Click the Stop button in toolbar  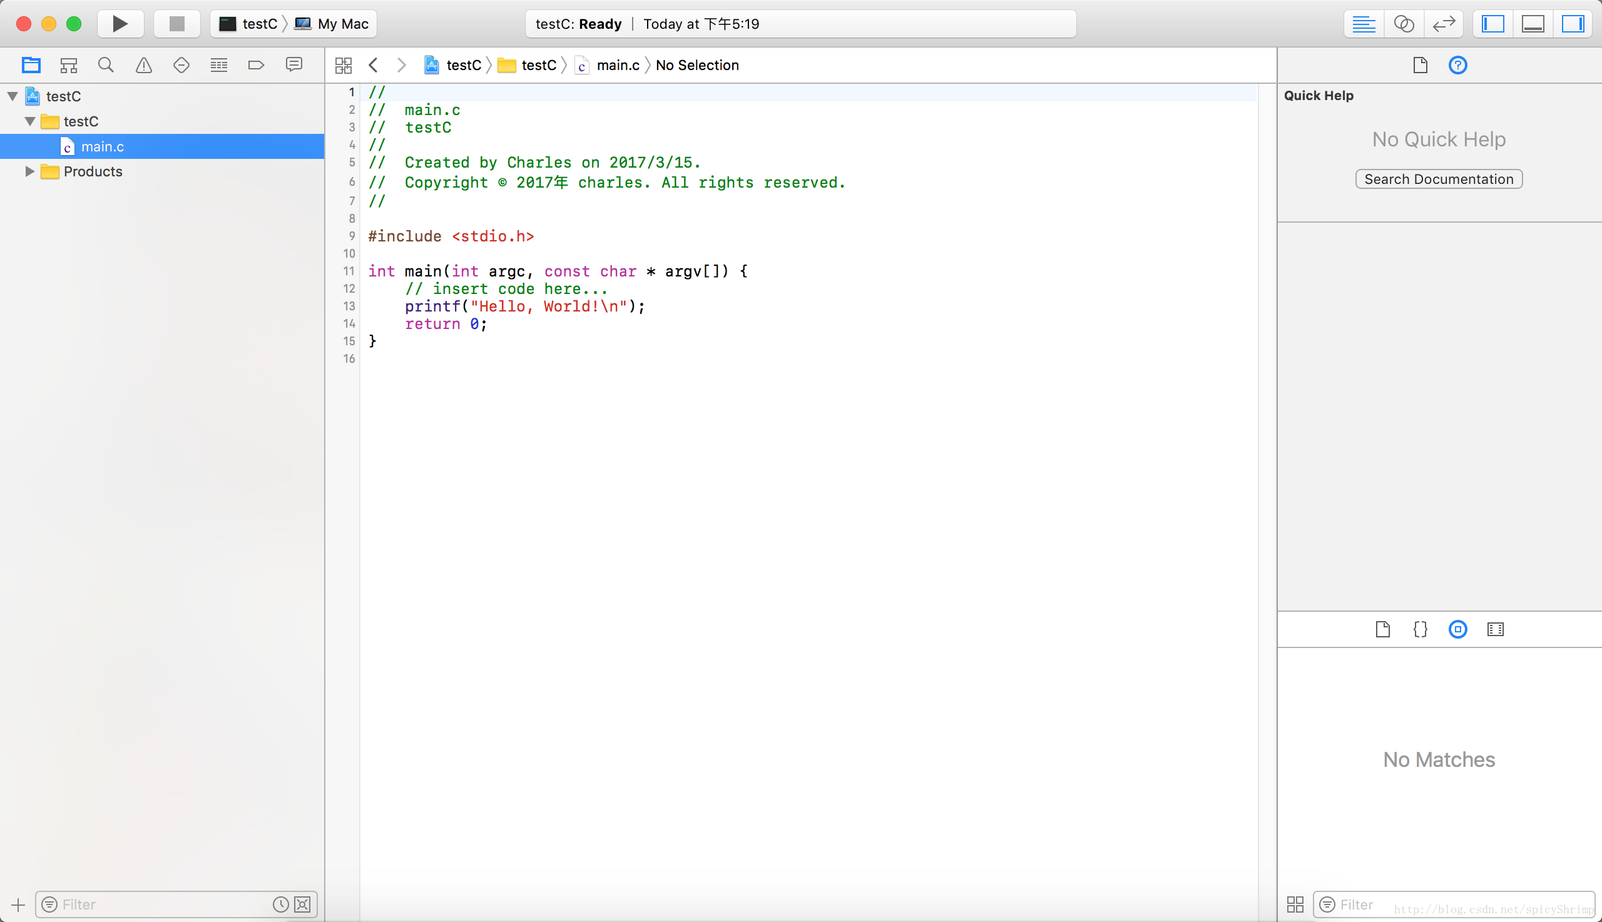[176, 24]
